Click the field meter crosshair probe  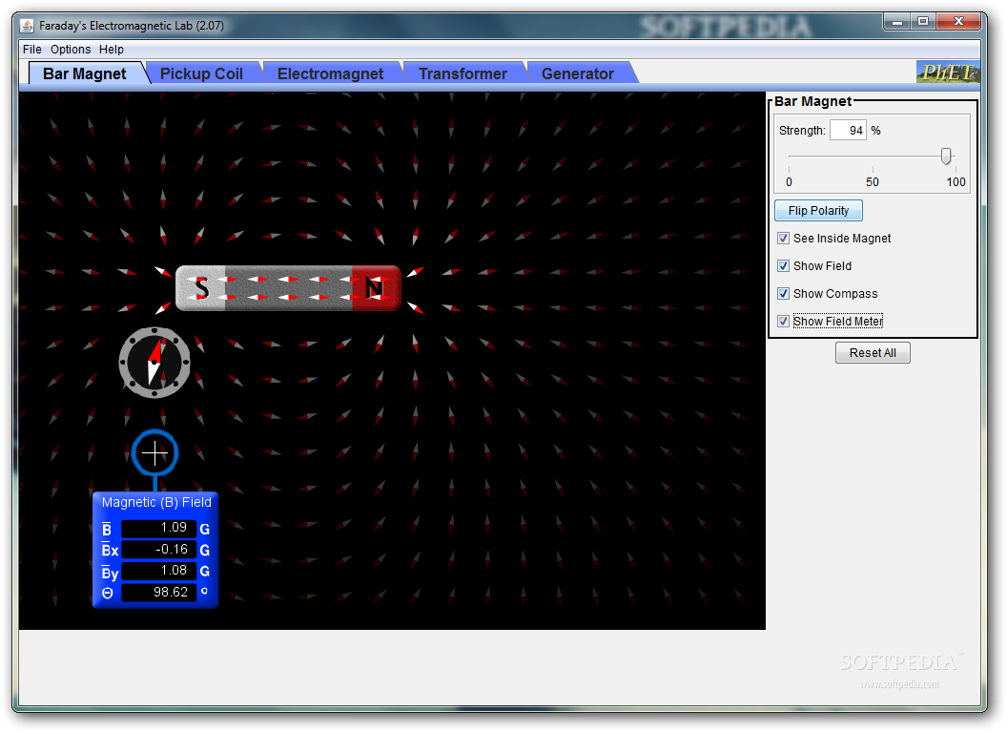pyautogui.click(x=154, y=453)
